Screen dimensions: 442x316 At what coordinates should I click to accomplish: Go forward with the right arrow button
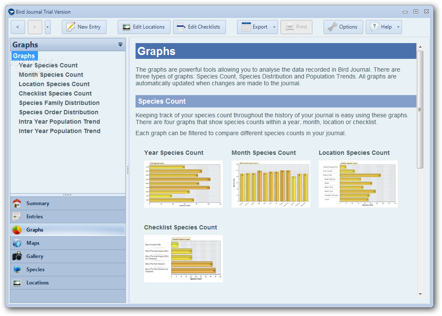point(35,27)
